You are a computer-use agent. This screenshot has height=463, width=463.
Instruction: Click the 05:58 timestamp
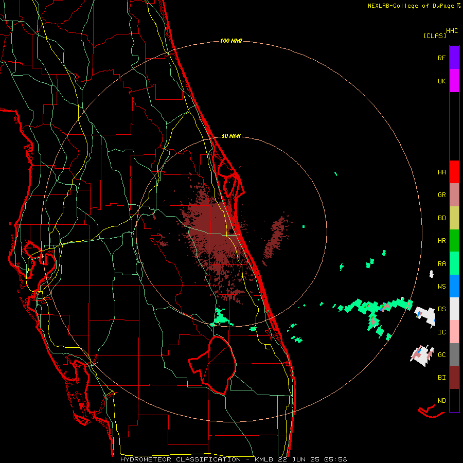tap(335, 459)
